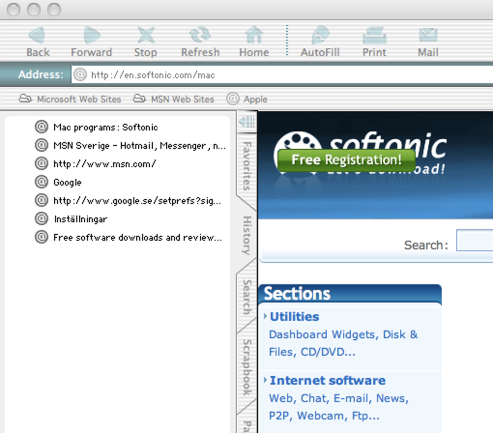This screenshot has height=433, width=493.
Task: Click the Free Registration! button
Action: click(x=346, y=160)
